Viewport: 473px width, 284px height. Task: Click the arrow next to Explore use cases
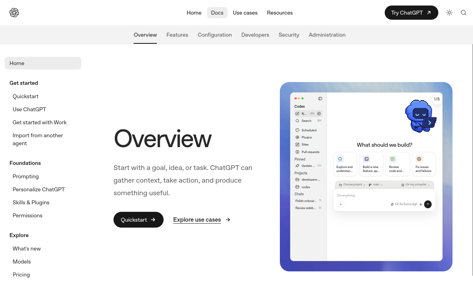228,220
